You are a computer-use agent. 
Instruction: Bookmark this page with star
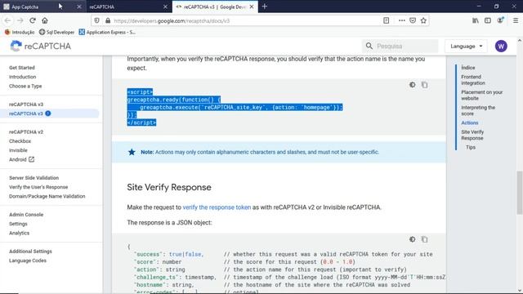tap(423, 20)
